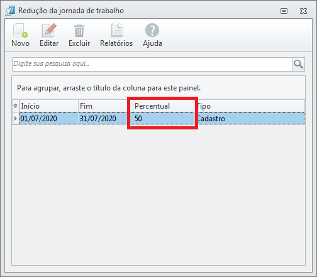Click the asterisk column chooser icon
Screen dimensions: 317x277
pos(16,106)
